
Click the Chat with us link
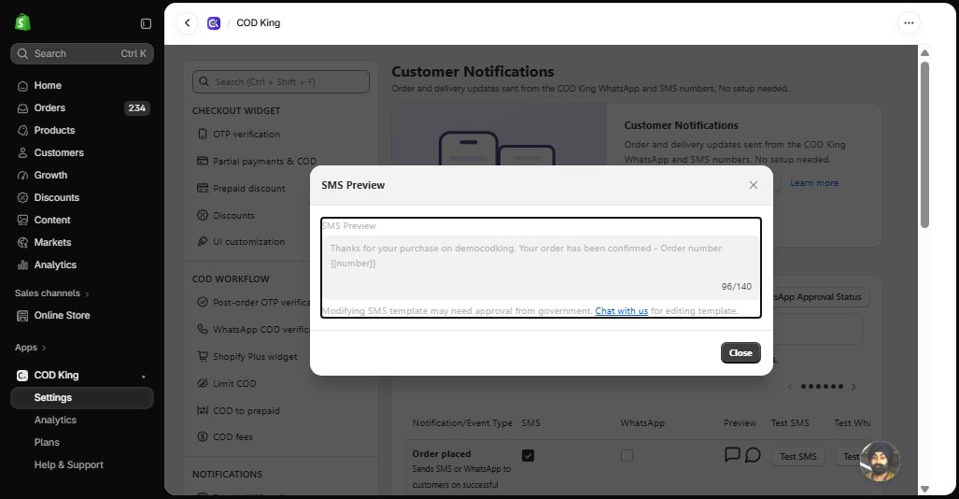click(621, 311)
